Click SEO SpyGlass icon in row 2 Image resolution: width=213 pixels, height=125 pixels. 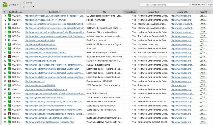pyautogui.click(x=9, y=20)
